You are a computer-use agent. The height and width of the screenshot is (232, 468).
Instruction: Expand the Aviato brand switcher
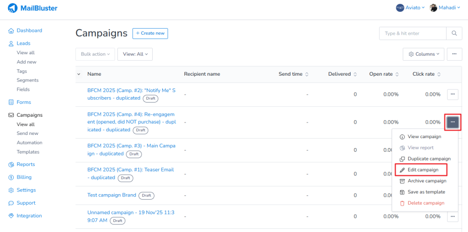(410, 8)
